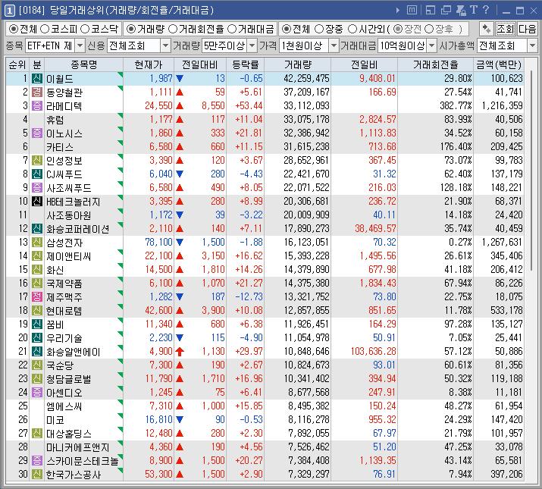Click the stock name 휴림

click(x=55, y=120)
